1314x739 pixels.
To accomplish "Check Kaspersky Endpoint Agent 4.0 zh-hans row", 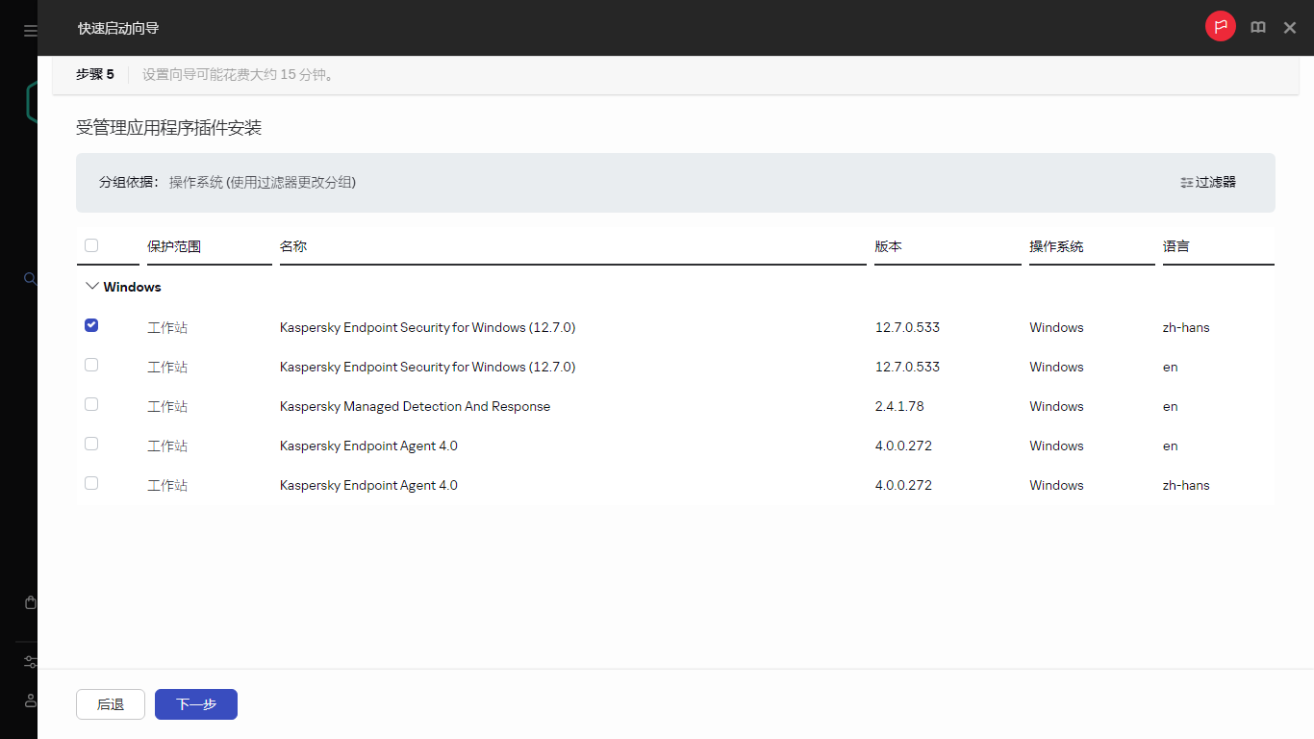I will point(91,483).
